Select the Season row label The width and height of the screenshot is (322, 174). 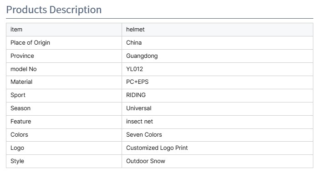tap(20, 108)
